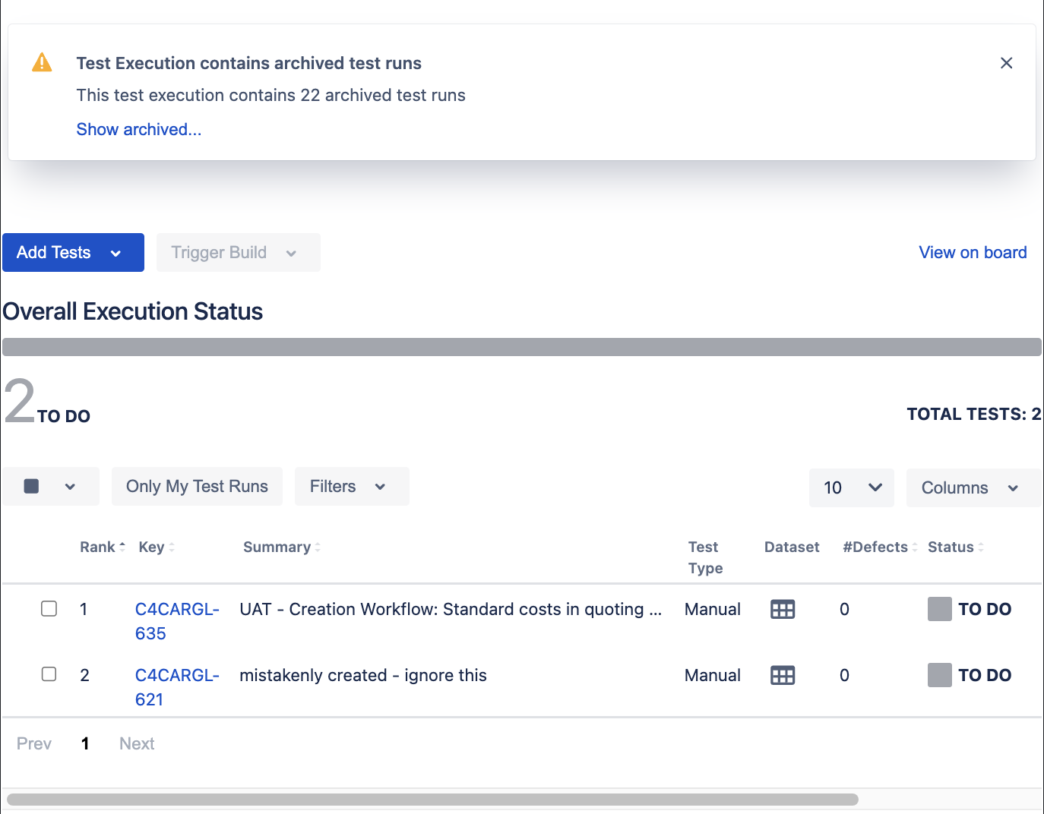The image size is (1044, 814).
Task: Click the overall execution status progress bar
Action: pos(521,347)
